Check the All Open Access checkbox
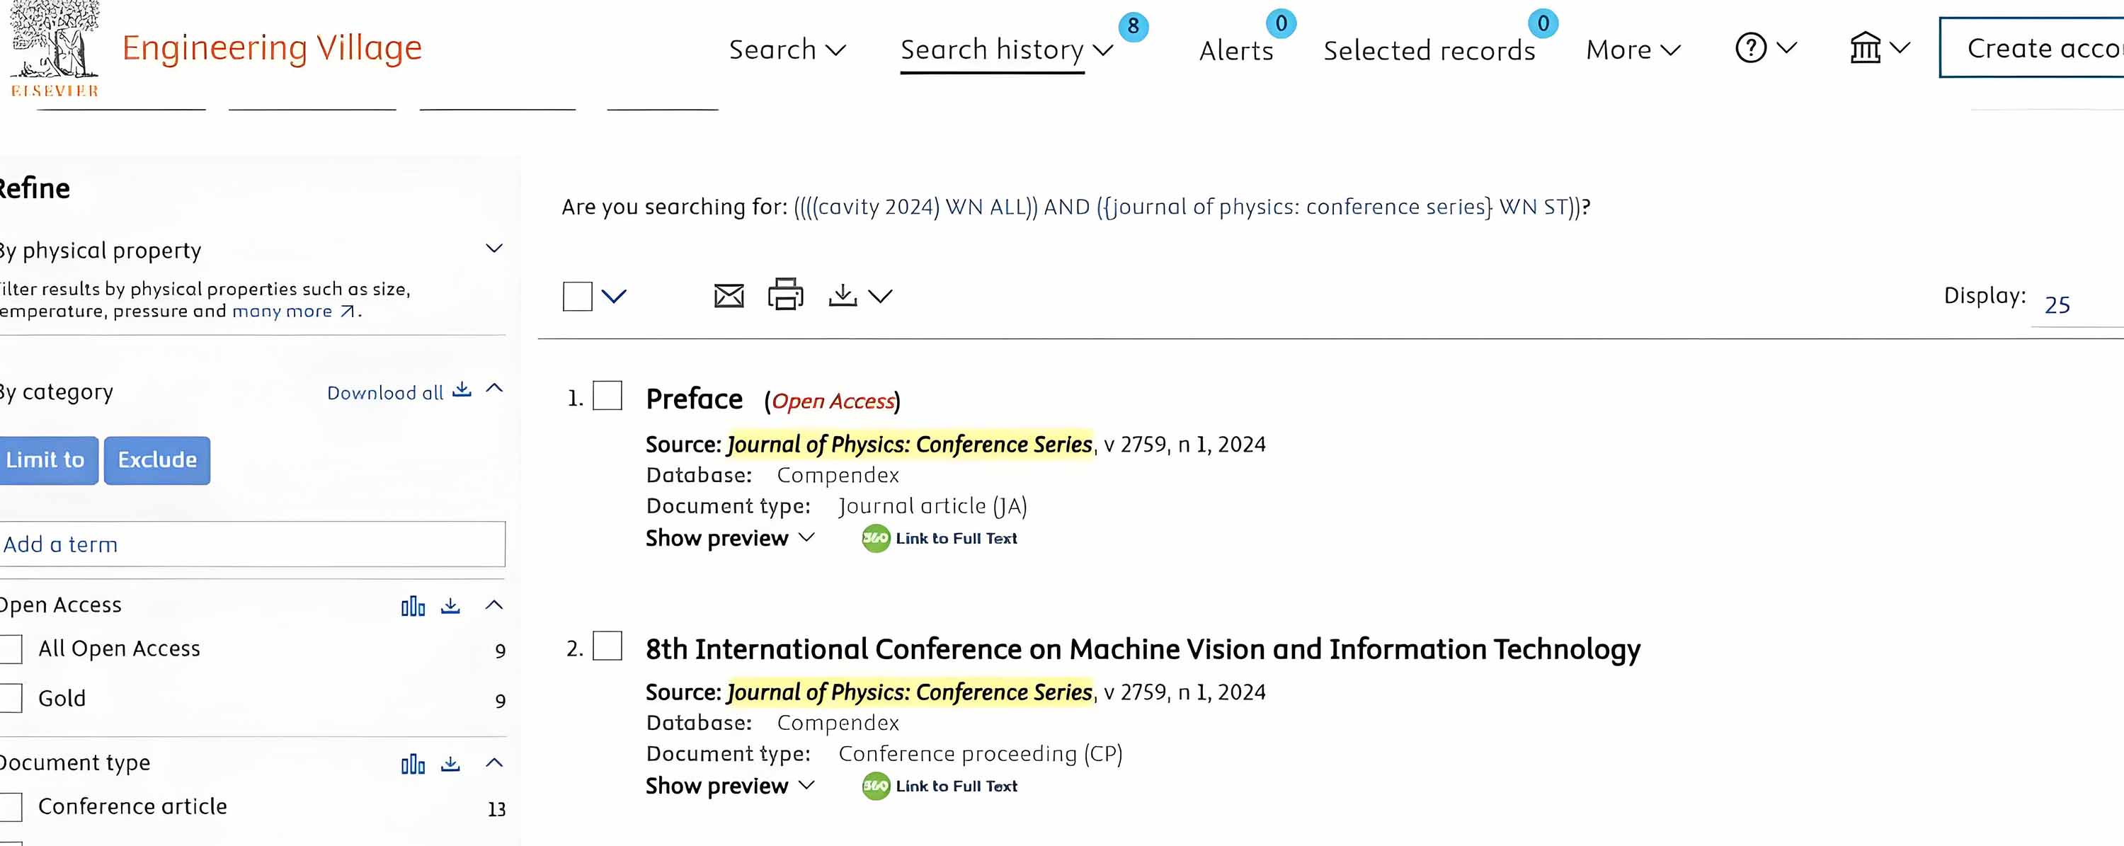Image resolution: width=2124 pixels, height=846 pixels. coord(11,649)
